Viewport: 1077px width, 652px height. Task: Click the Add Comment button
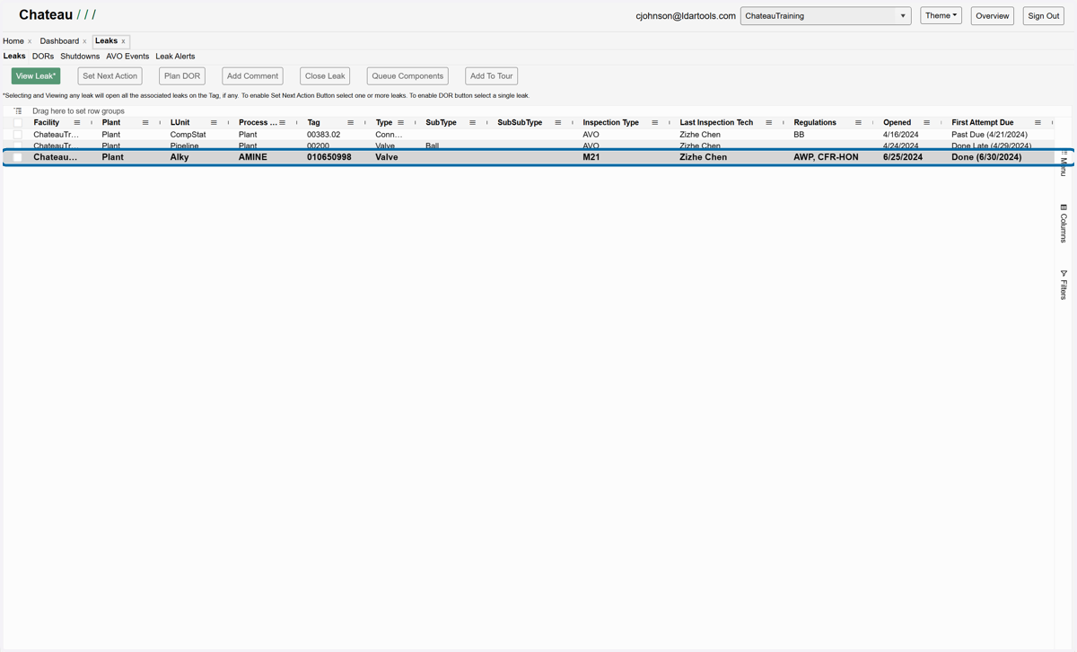click(x=252, y=76)
